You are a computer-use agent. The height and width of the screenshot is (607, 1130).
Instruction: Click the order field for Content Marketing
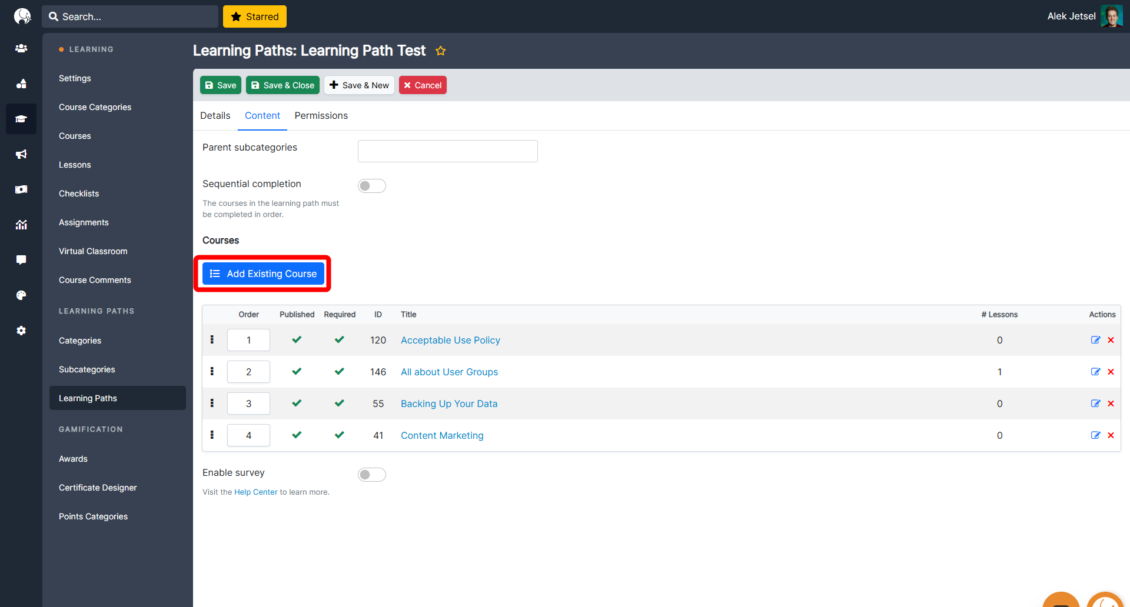pyautogui.click(x=248, y=435)
